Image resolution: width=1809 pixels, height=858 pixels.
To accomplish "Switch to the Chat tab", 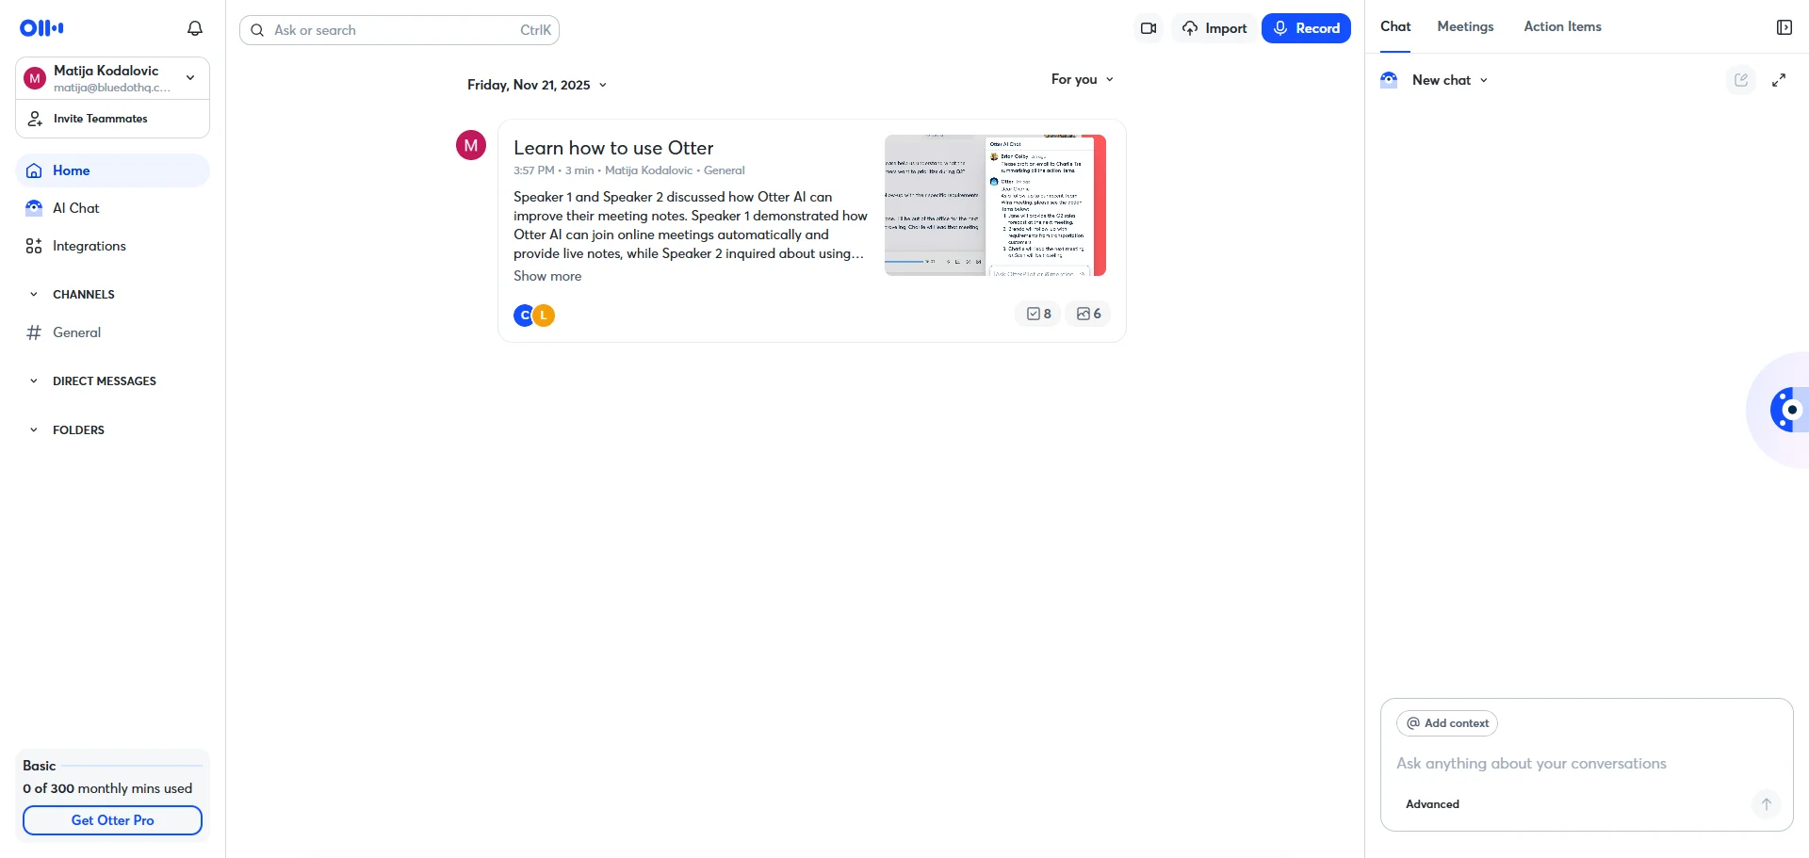I will click(x=1395, y=26).
